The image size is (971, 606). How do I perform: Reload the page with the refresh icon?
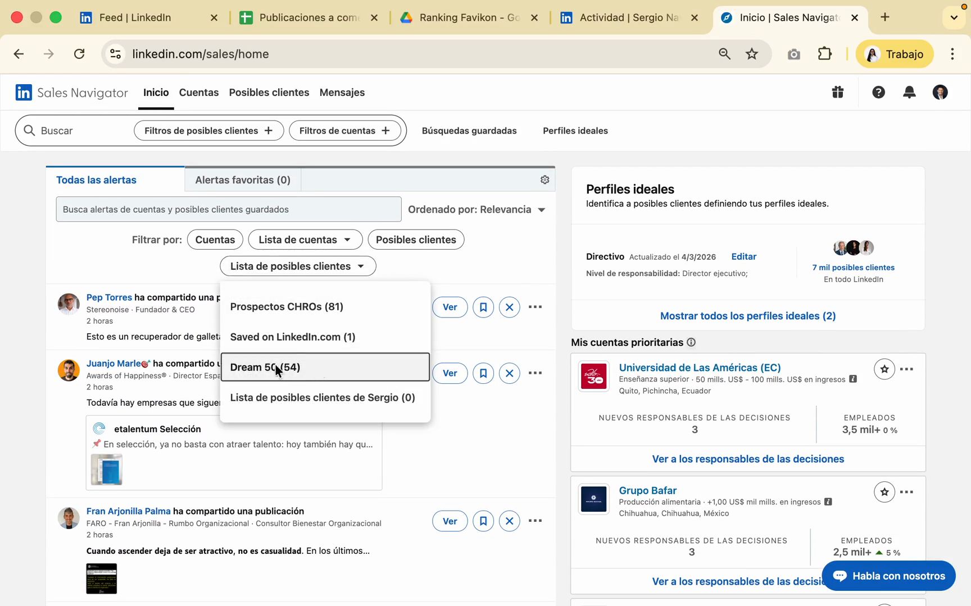(79, 54)
